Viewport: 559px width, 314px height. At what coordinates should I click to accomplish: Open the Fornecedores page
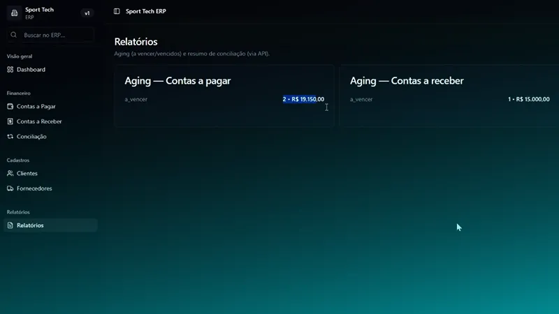click(x=50, y=188)
